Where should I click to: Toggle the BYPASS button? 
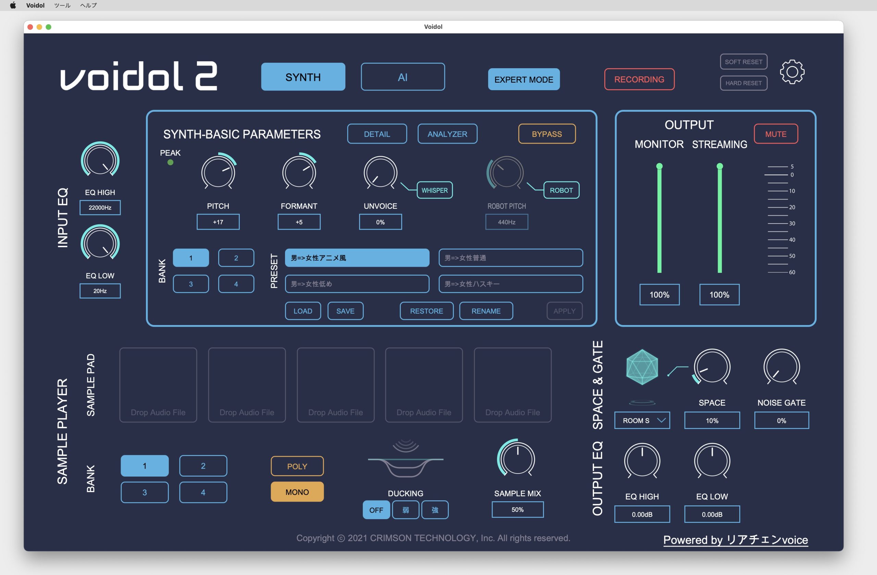(x=546, y=134)
